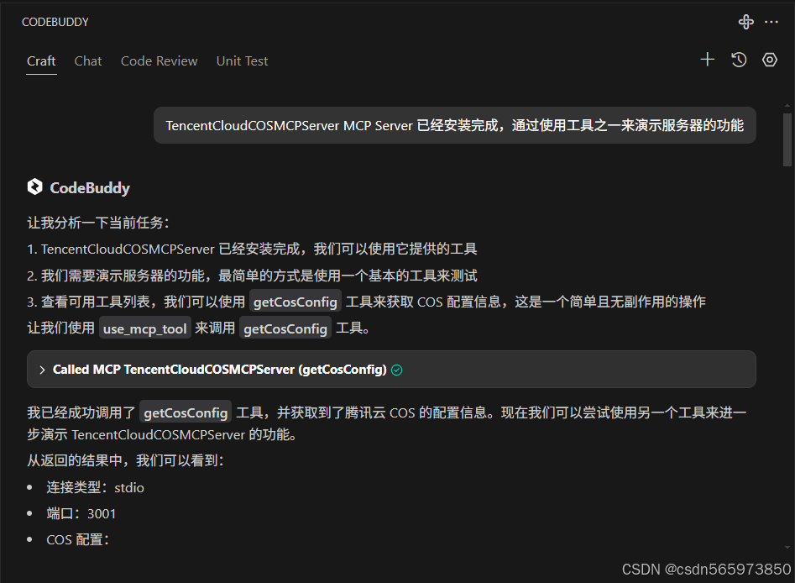Viewport: 795px width, 583px height.
Task: Open the more actions ellipsis menu
Action: click(771, 22)
